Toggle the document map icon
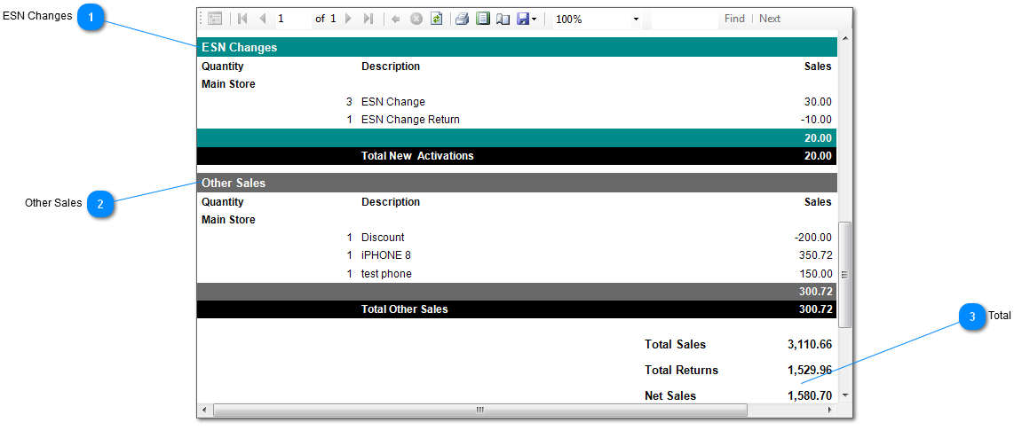This screenshot has height=430, width=1014. click(x=216, y=19)
